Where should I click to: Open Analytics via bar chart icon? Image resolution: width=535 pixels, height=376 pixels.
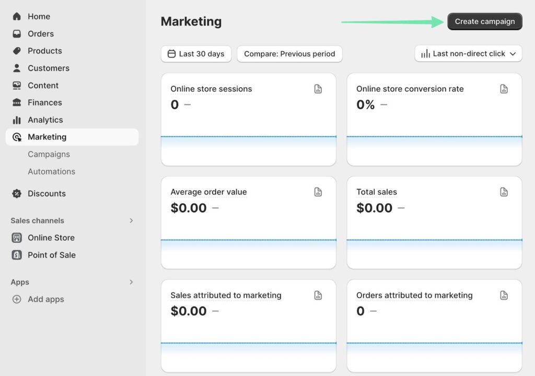pos(17,120)
